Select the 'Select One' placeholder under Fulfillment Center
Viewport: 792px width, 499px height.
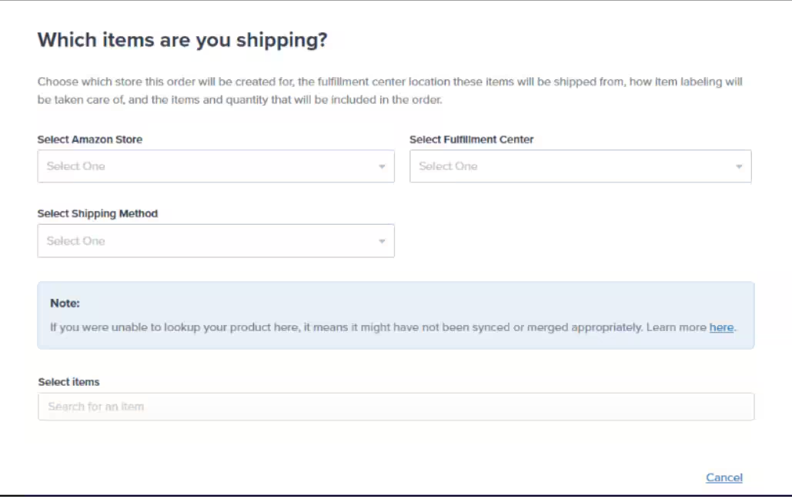(449, 166)
